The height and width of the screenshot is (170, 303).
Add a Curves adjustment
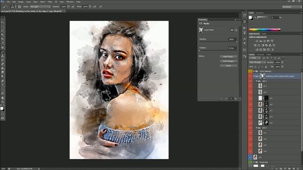click(x=265, y=41)
